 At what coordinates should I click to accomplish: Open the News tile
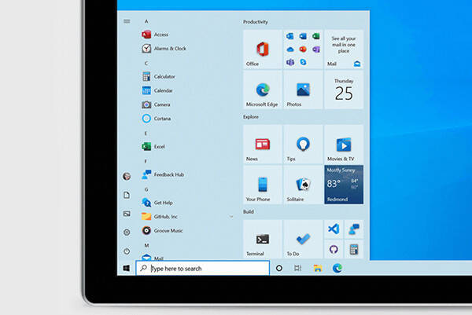(x=263, y=145)
